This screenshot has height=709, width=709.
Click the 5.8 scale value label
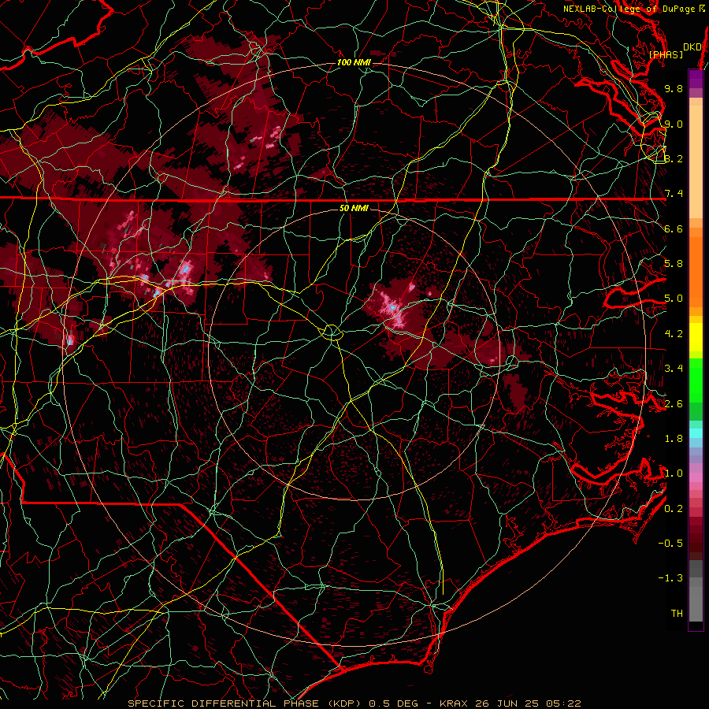point(674,264)
